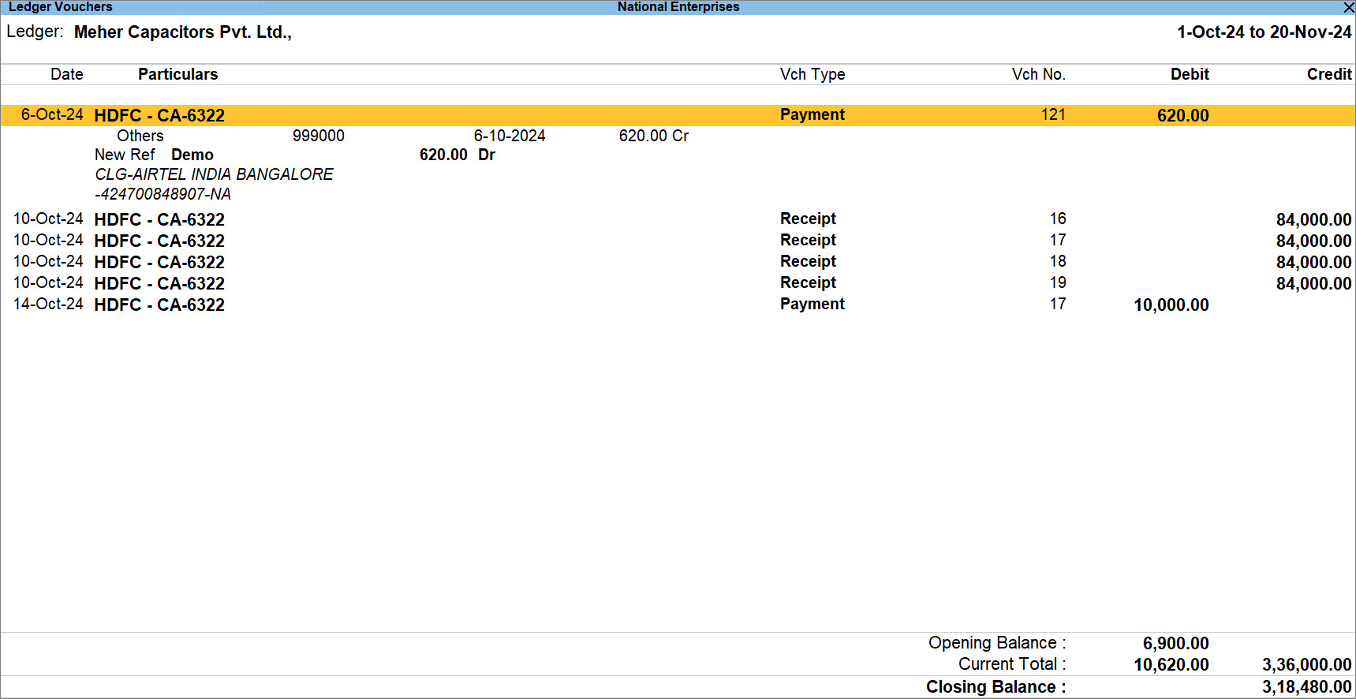Image resolution: width=1356 pixels, height=699 pixels.
Task: Click the Closing Balance value 3,18,480.00
Action: point(1306,686)
